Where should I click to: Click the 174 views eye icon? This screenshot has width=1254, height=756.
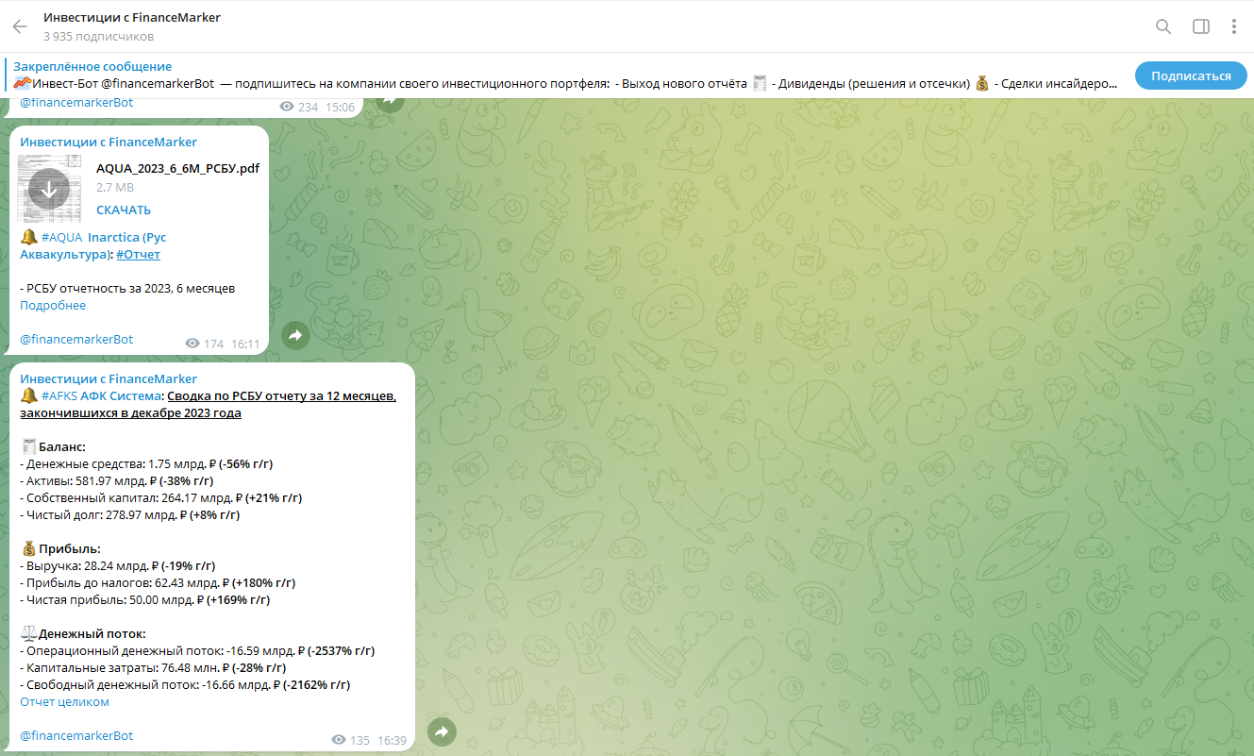(192, 344)
